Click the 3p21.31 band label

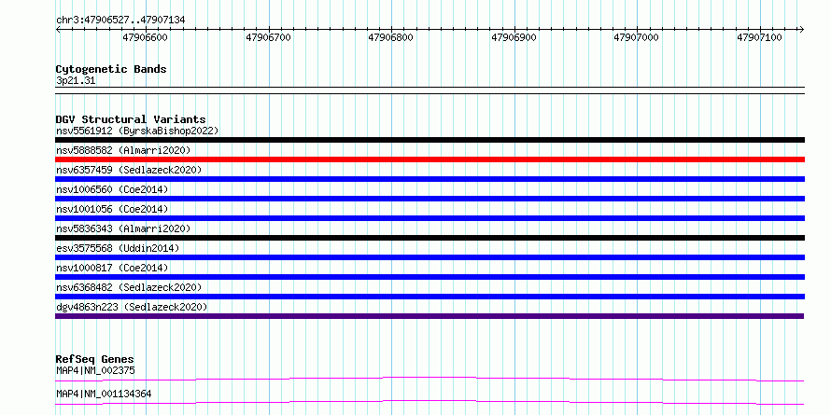coord(76,81)
